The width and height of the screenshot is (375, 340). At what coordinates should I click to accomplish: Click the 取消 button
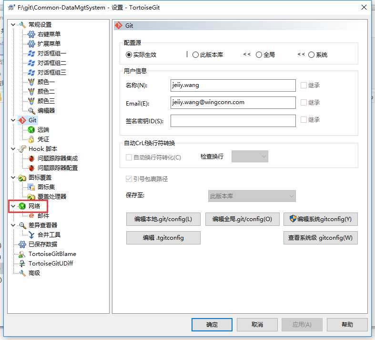pyautogui.click(x=257, y=325)
